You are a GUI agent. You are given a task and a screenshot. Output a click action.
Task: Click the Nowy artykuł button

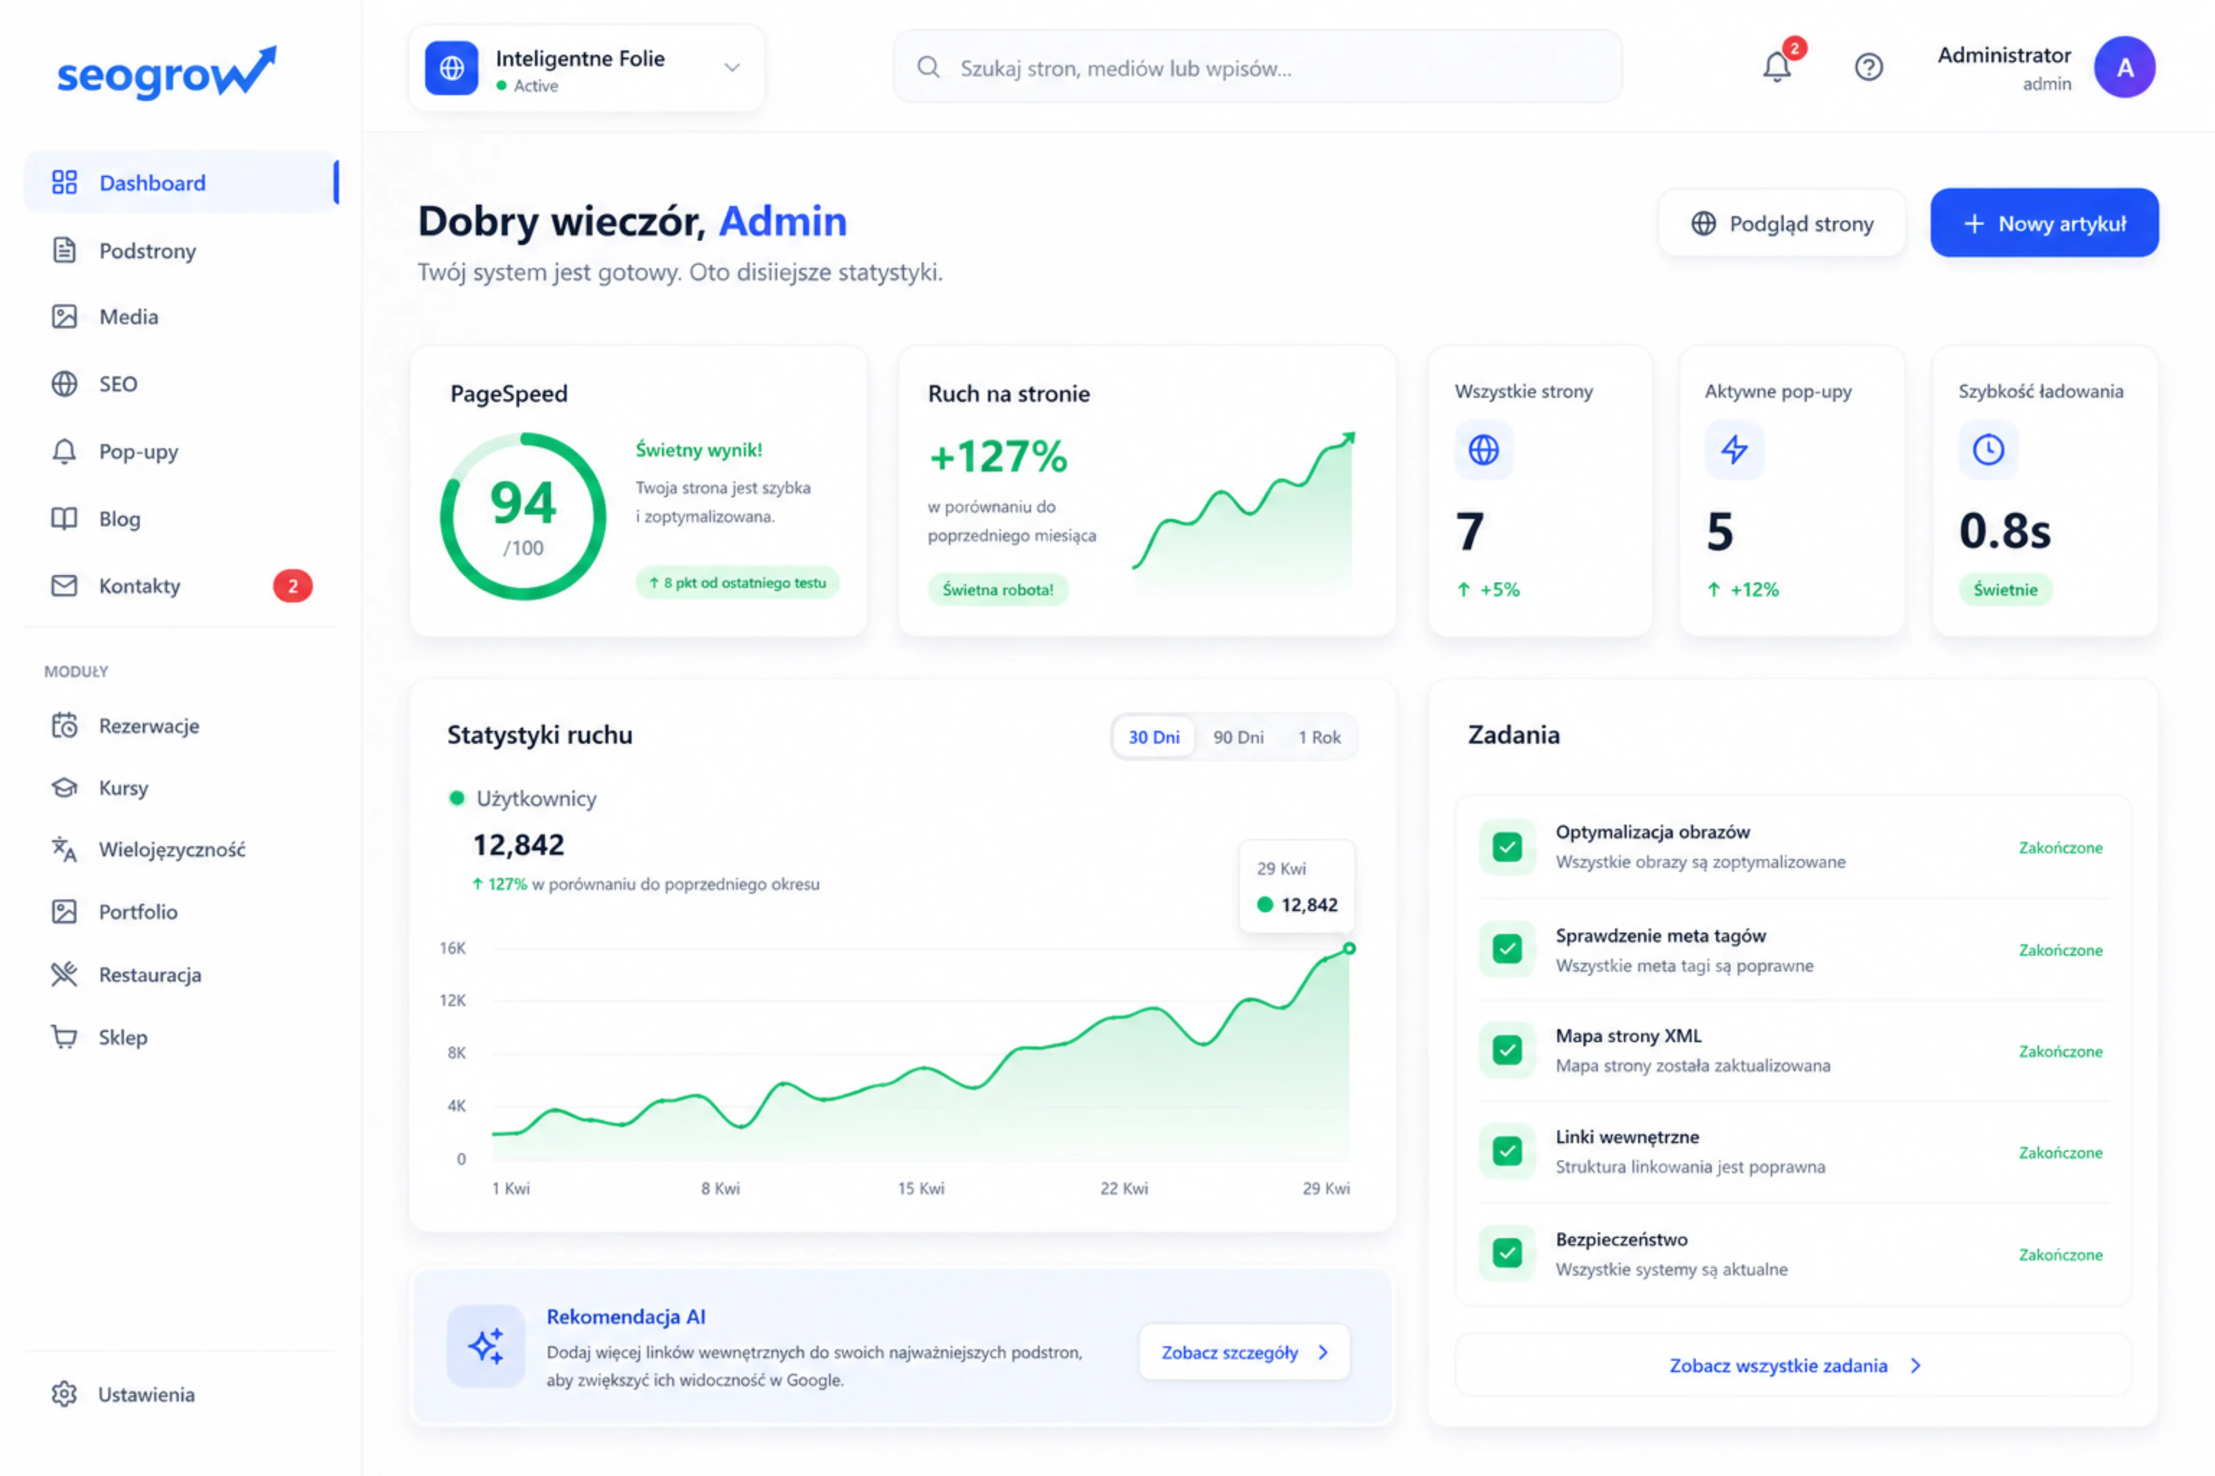coord(2044,223)
